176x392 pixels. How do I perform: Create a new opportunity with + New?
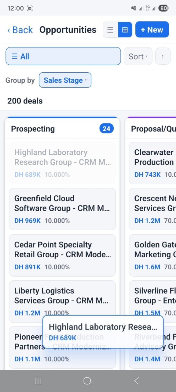(x=152, y=30)
